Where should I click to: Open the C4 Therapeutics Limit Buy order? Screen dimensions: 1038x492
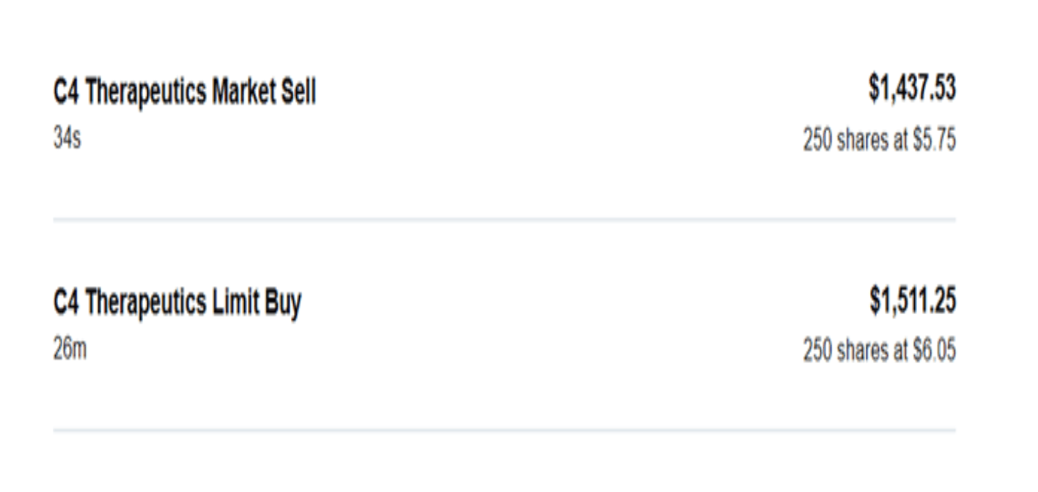177,303
